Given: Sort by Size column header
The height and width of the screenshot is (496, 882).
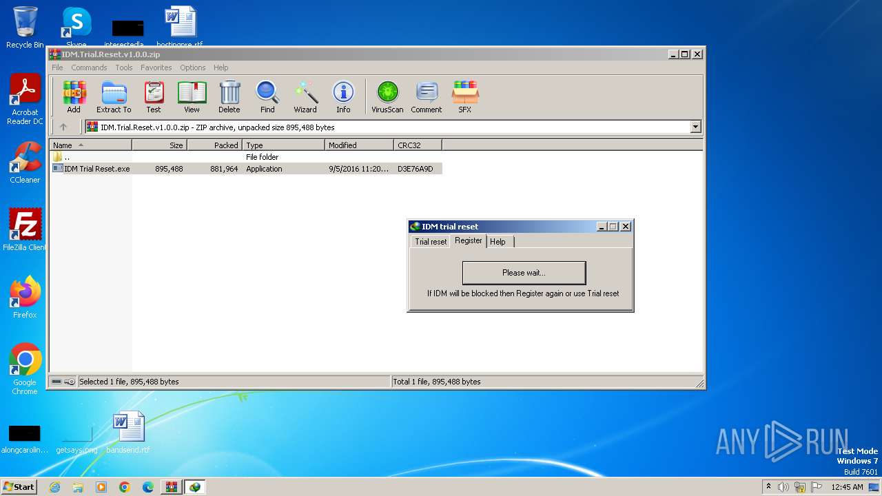Looking at the screenshot, I should [x=159, y=145].
